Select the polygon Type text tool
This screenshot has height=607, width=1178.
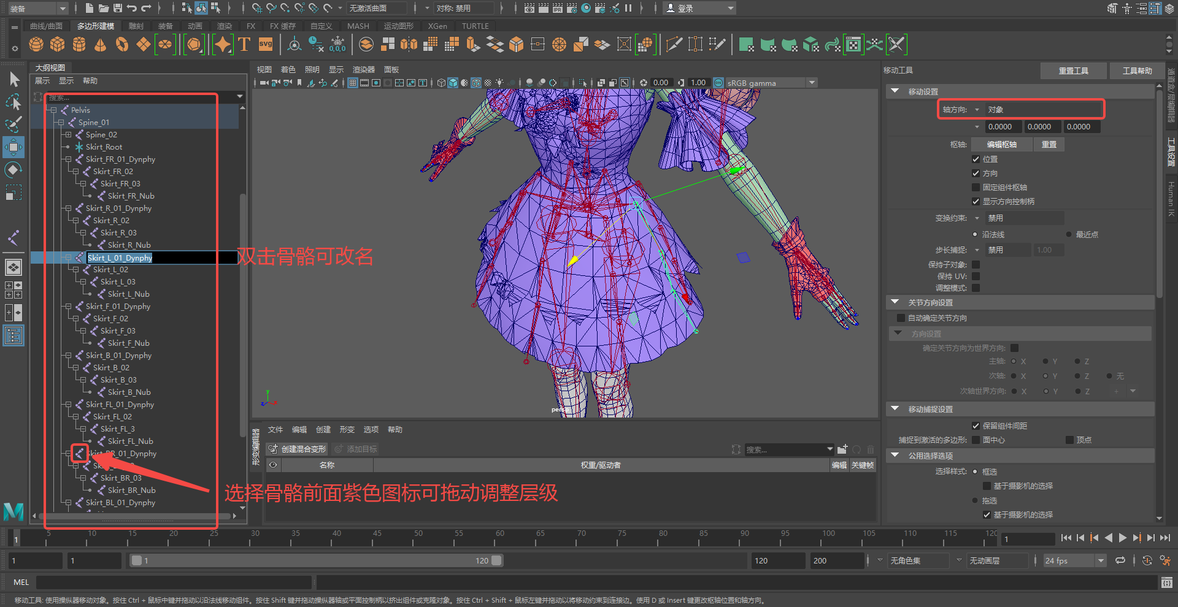(x=244, y=44)
